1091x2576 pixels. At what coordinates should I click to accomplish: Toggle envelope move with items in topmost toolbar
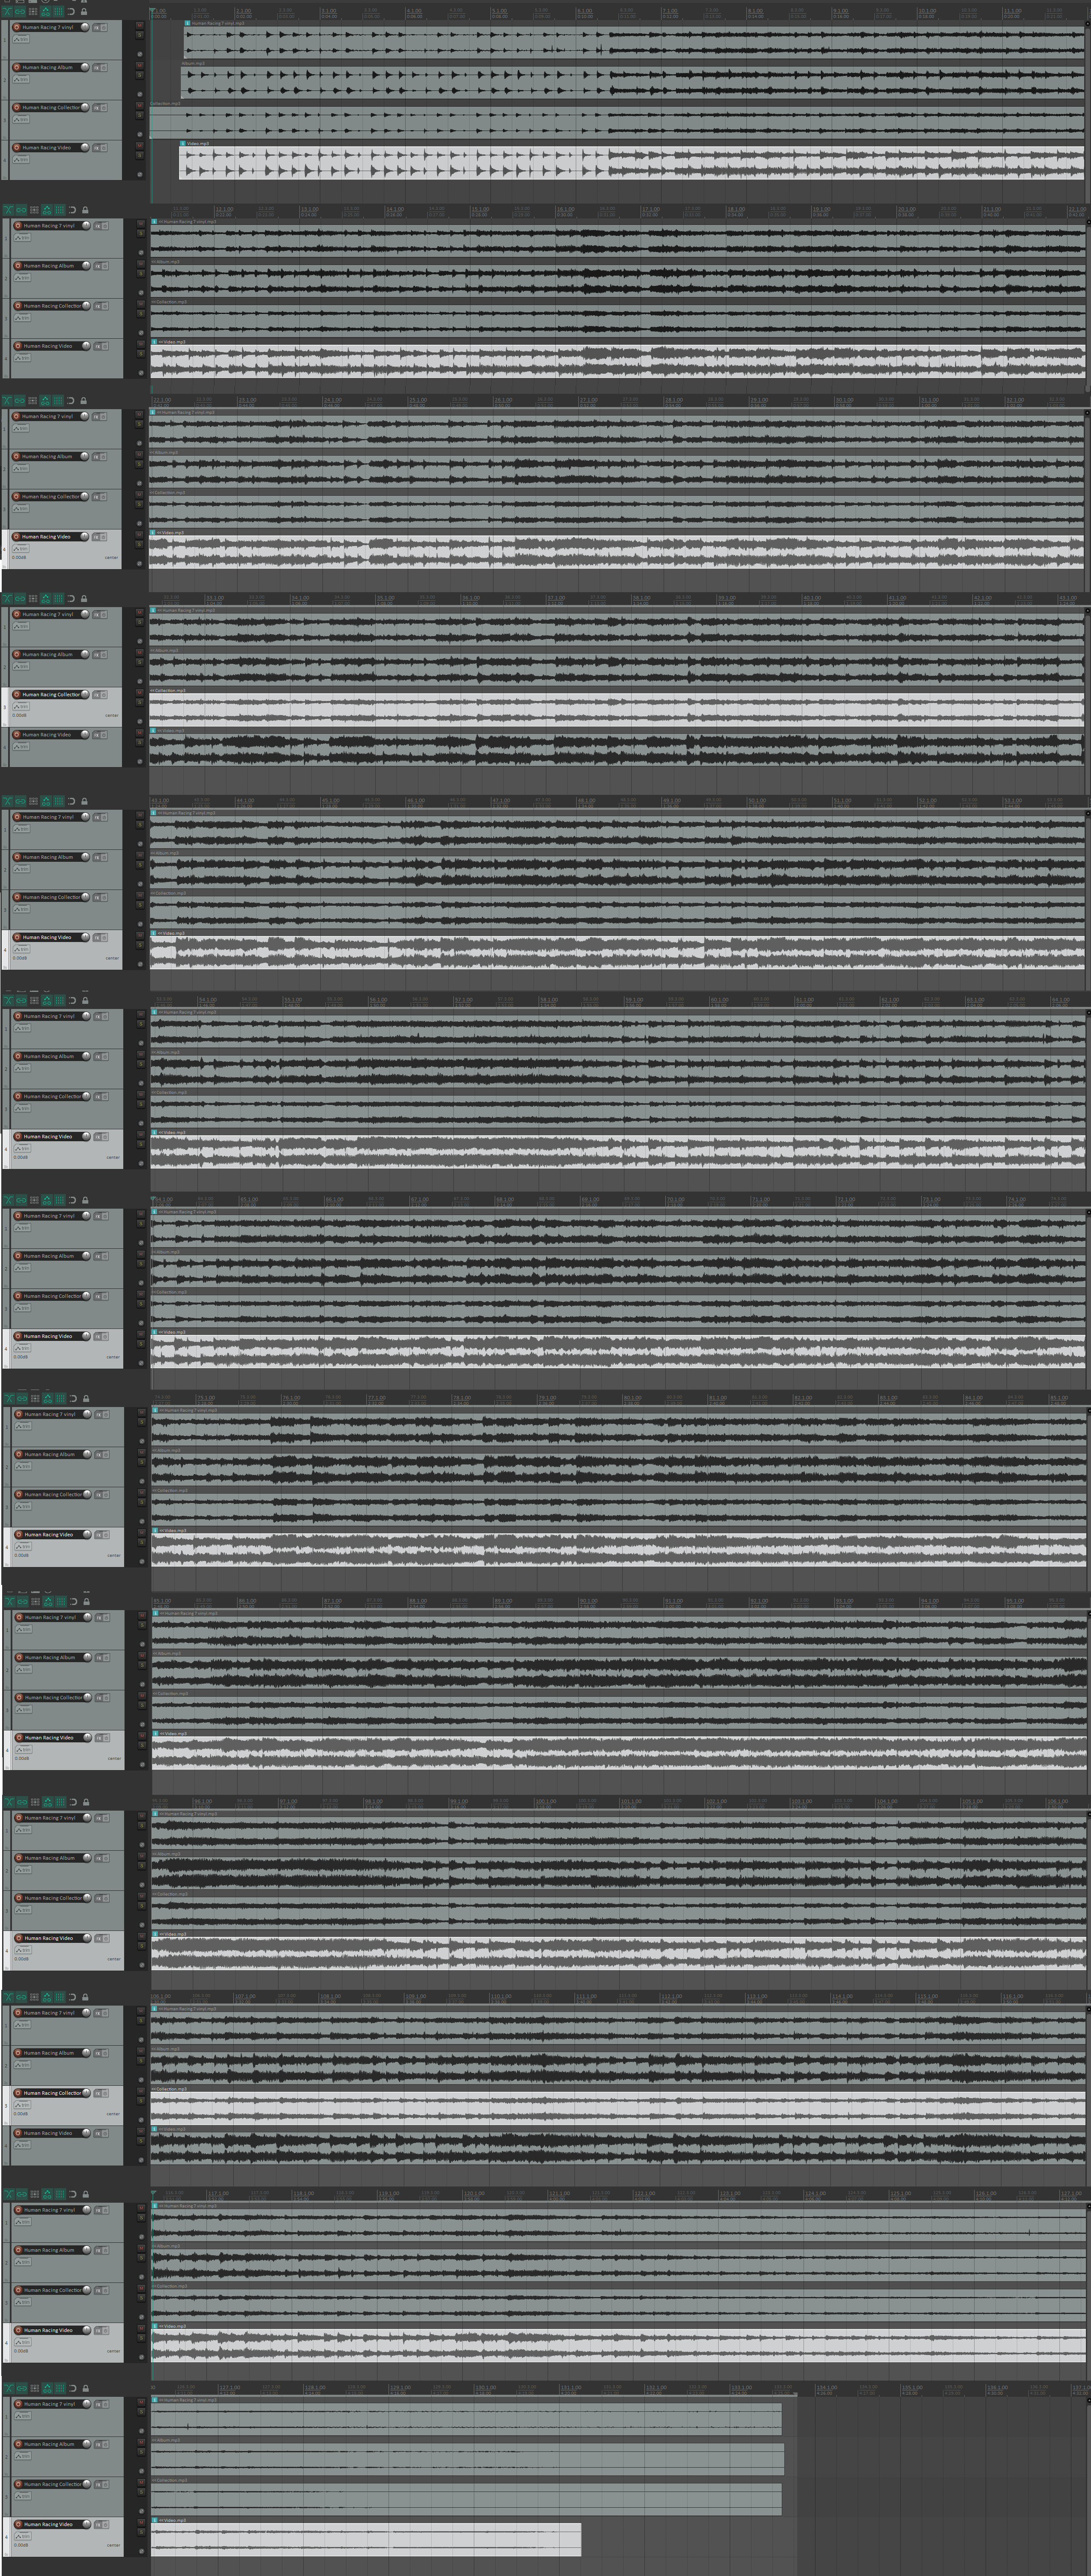(46, 12)
